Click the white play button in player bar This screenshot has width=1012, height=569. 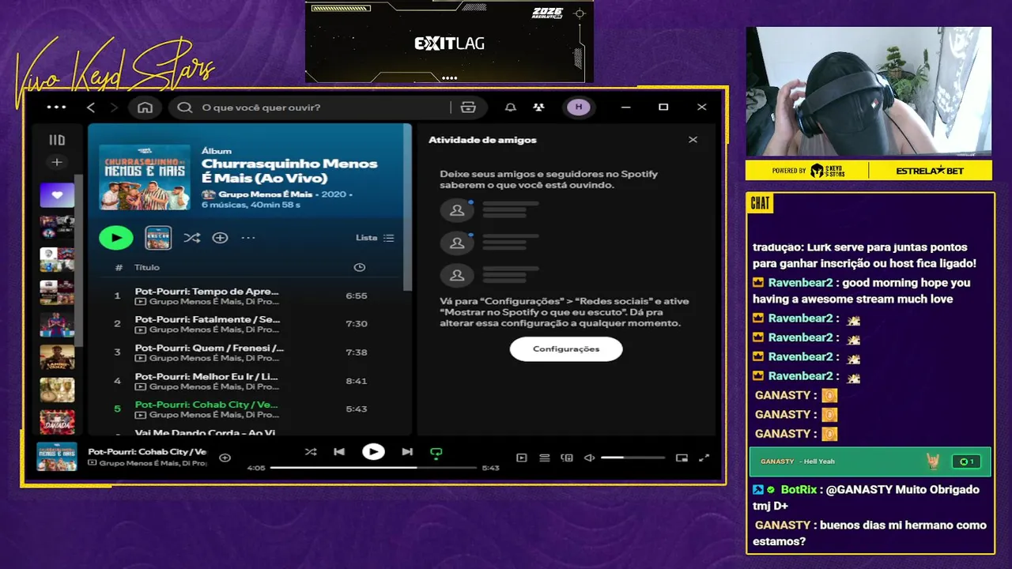[373, 451]
